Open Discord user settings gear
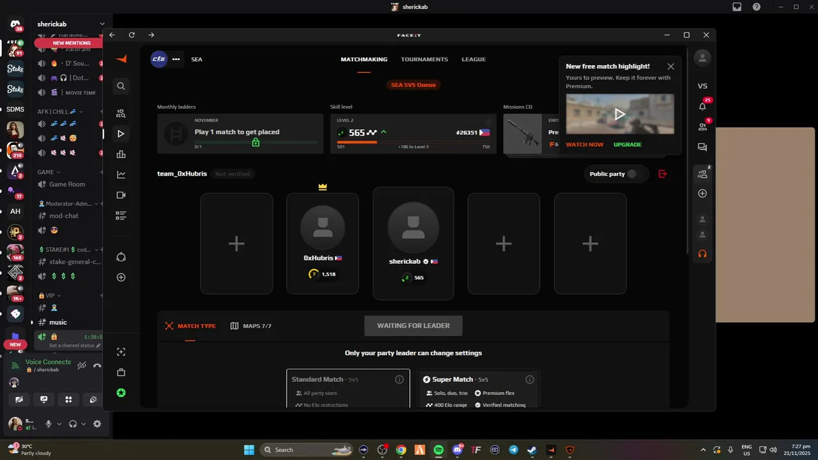The width and height of the screenshot is (818, 460). (97, 424)
